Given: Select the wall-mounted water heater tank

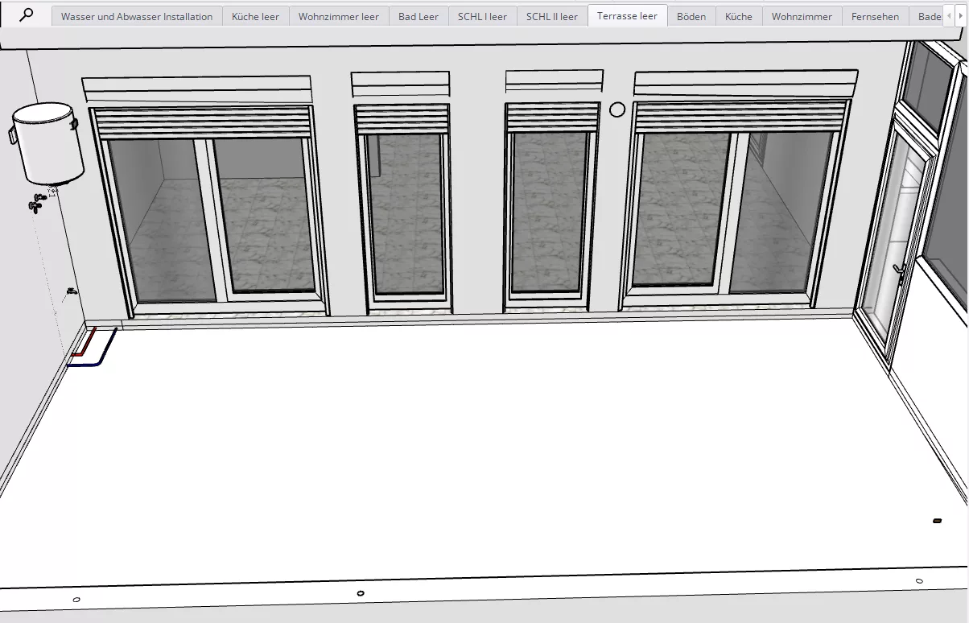Looking at the screenshot, I should [x=48, y=143].
